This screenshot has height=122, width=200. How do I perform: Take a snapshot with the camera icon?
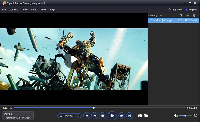pos(140,116)
